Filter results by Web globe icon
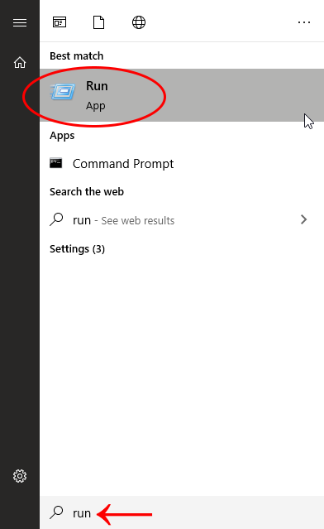This screenshot has height=529, width=324. (139, 22)
